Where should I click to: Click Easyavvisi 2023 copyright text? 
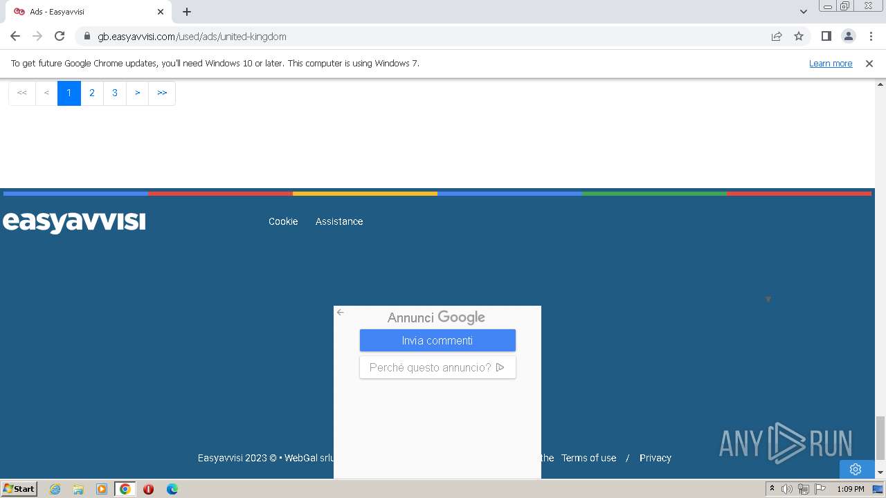[x=266, y=458]
